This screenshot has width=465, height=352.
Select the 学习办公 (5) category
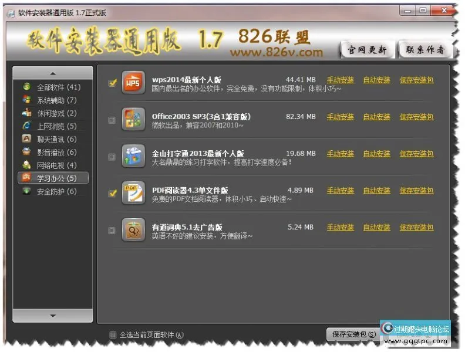click(x=53, y=178)
